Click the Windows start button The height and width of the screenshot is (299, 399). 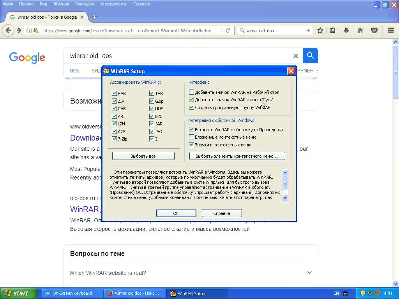coord(18,294)
